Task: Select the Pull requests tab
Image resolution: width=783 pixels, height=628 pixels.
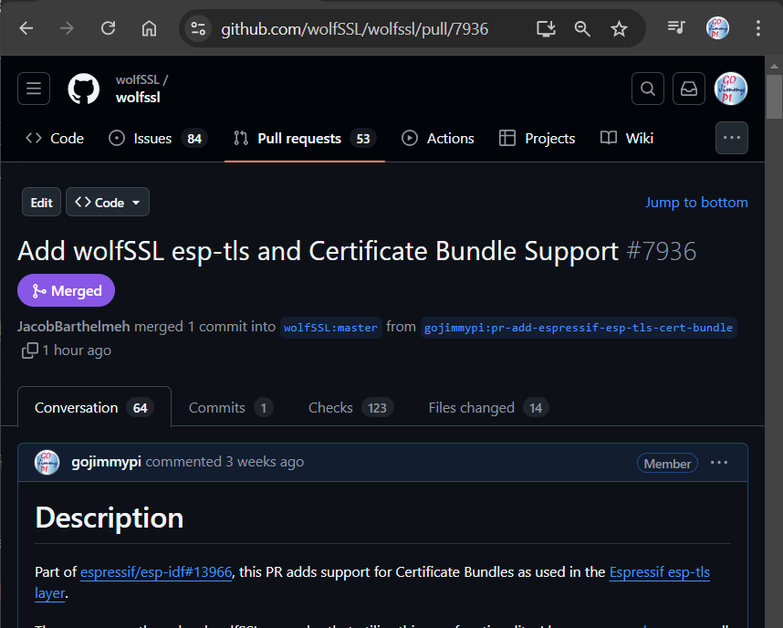Action: click(x=305, y=139)
